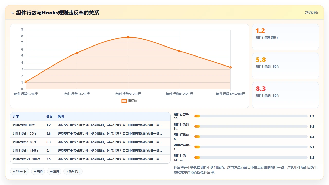Click the progress bar showing 5.8

(251, 126)
